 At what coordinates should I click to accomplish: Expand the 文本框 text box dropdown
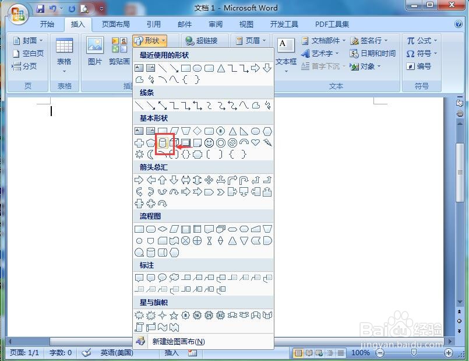(x=286, y=55)
